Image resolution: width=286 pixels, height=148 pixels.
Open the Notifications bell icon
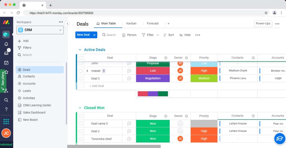6,44
